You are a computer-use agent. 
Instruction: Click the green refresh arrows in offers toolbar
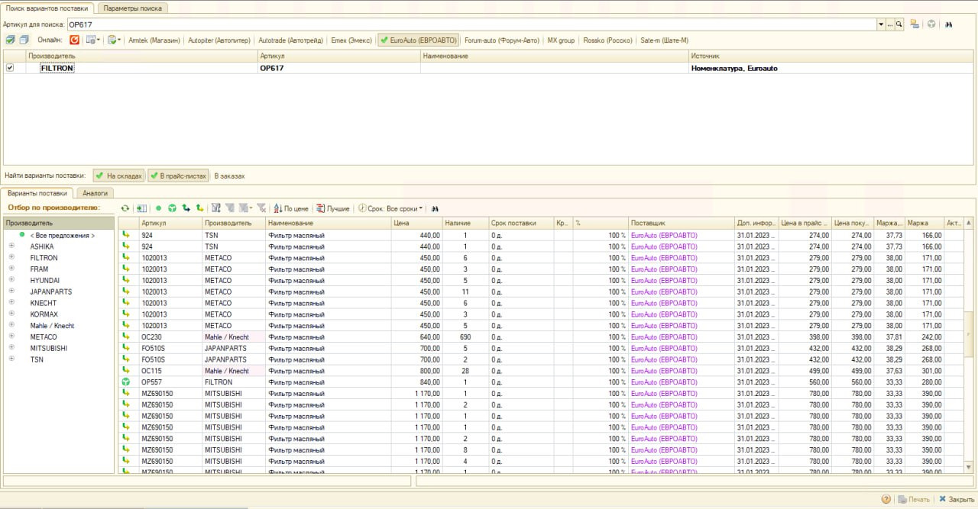tap(125, 208)
